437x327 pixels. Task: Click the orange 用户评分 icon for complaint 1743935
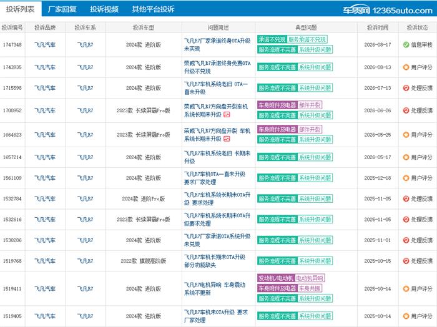coord(406,67)
